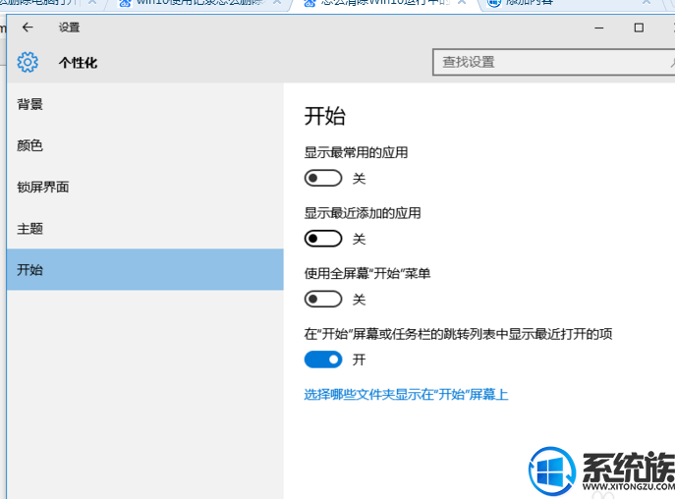Click the 开始 page heading

pos(325,116)
